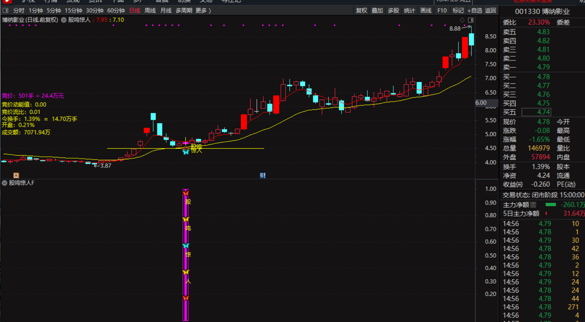Expand the 股鸣惊人 main indicator dropdown
585x322 pixels.
[x=64, y=20]
